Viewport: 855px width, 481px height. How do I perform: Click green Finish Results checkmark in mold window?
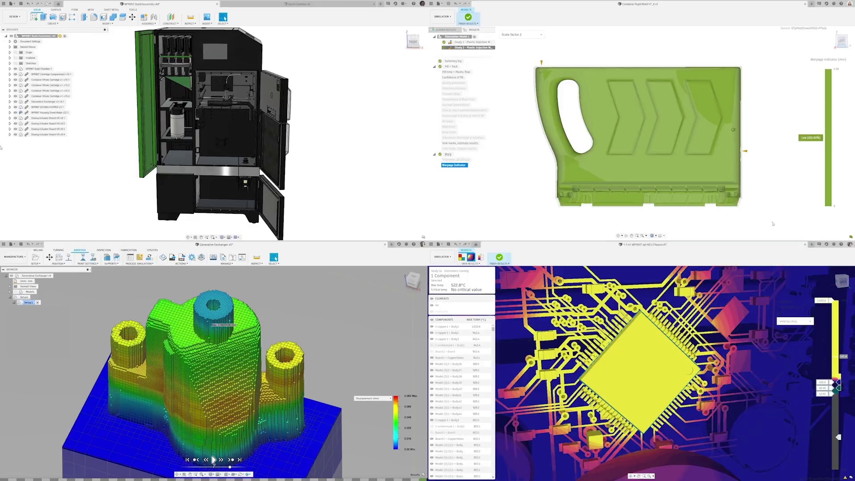(x=468, y=17)
